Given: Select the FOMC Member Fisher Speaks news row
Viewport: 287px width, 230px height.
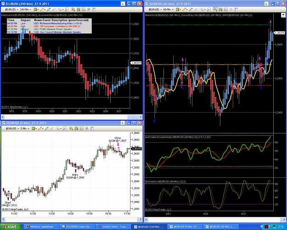Looking at the screenshot, I should 49,29.
